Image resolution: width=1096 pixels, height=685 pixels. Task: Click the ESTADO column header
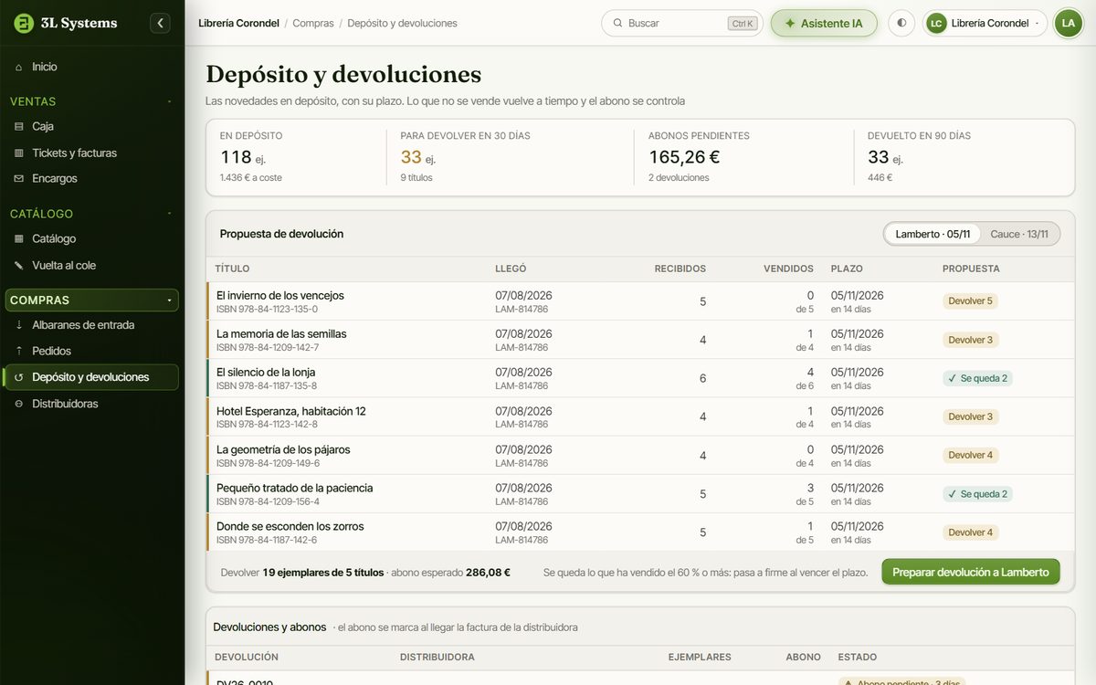point(858,657)
